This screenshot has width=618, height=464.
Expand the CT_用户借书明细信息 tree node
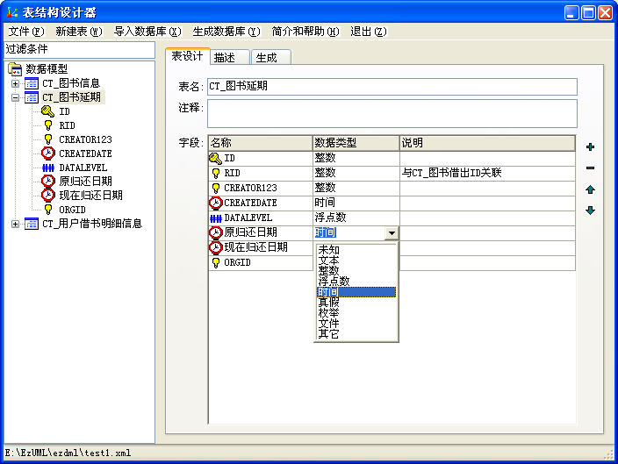[15, 224]
